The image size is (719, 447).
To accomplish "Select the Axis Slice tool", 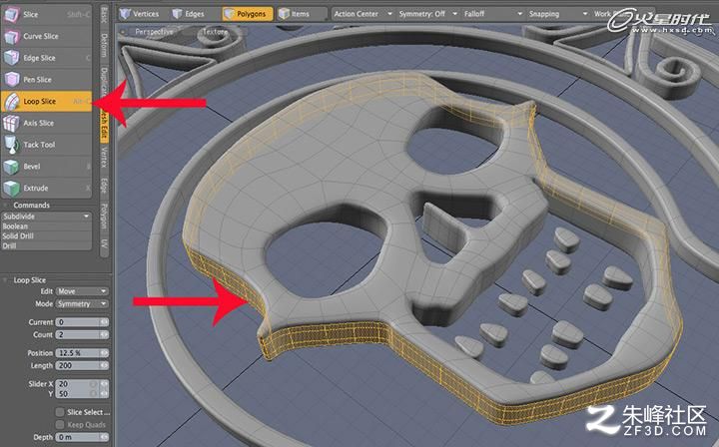I will (x=47, y=123).
